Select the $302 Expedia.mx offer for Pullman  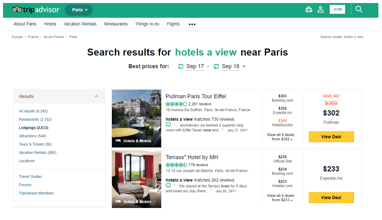pyautogui.click(x=282, y=111)
